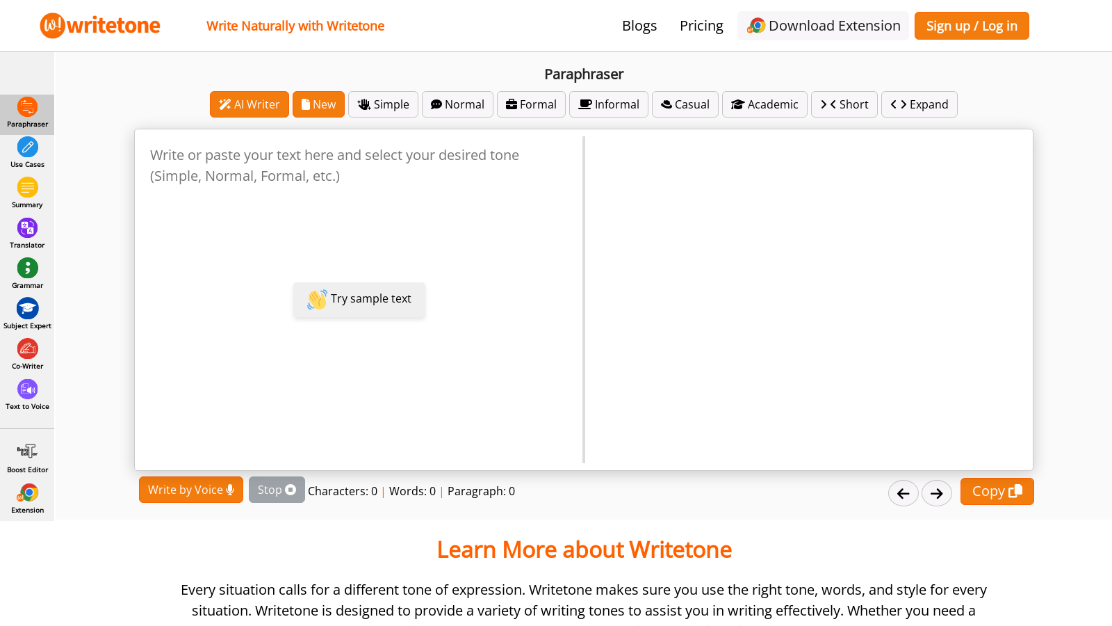Click the AI Writer button
Viewport: 1112px width, 626px height.
tap(250, 104)
